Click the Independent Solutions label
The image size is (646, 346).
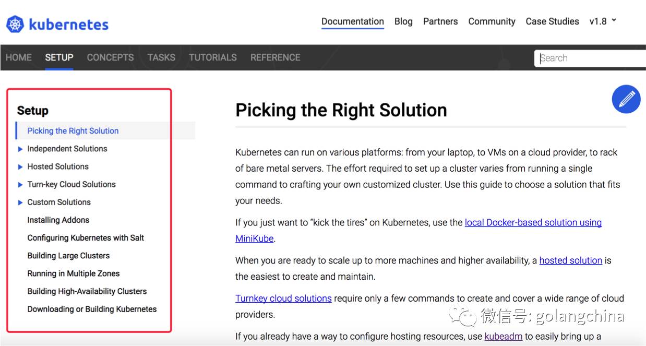[x=67, y=149]
